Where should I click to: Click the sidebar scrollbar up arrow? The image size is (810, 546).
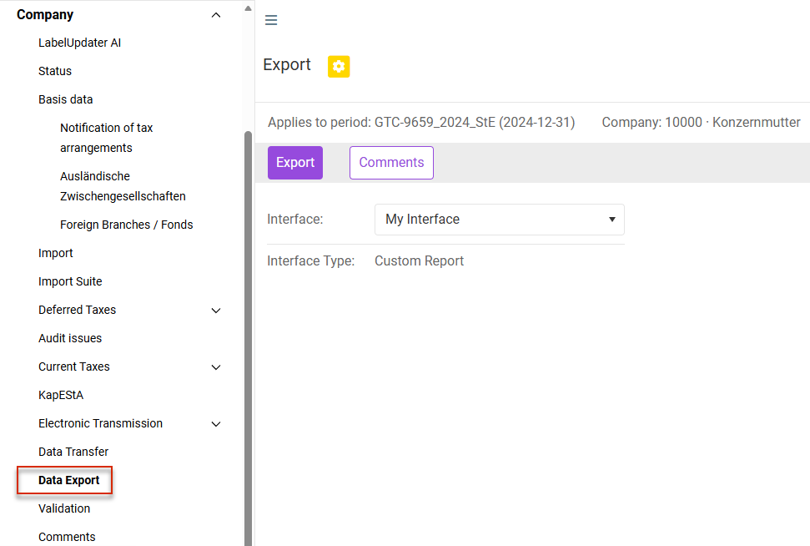tap(248, 8)
